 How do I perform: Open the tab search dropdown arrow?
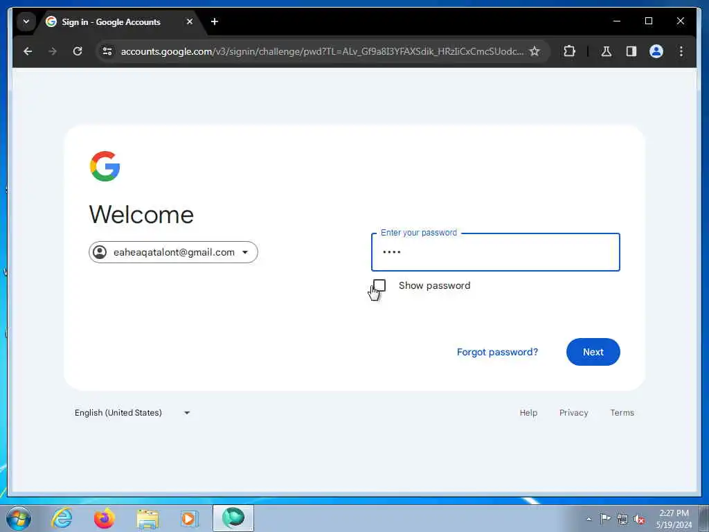pos(26,21)
